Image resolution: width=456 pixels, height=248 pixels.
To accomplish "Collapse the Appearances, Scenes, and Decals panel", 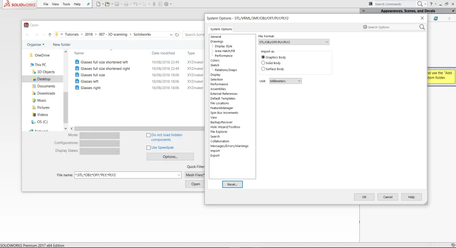I will tap(364, 11).
